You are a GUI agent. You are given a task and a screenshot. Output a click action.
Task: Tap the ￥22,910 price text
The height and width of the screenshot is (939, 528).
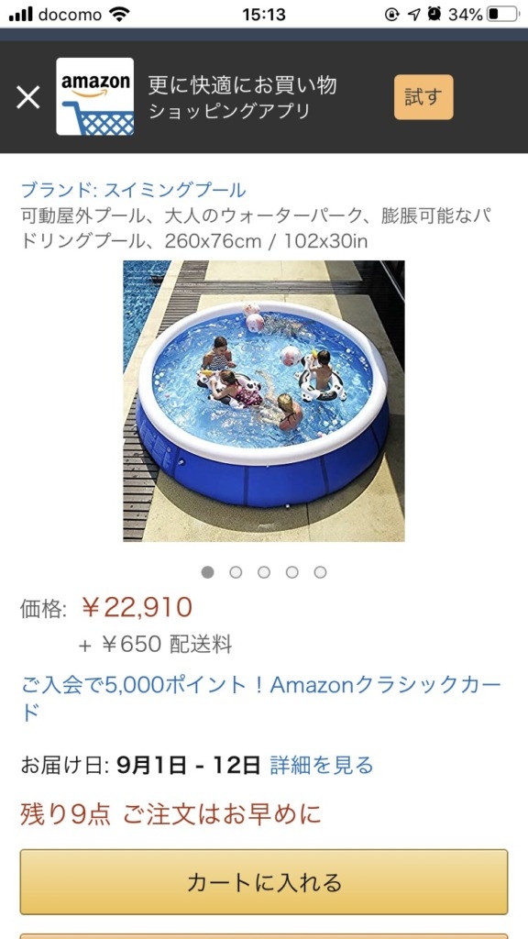pos(137,608)
